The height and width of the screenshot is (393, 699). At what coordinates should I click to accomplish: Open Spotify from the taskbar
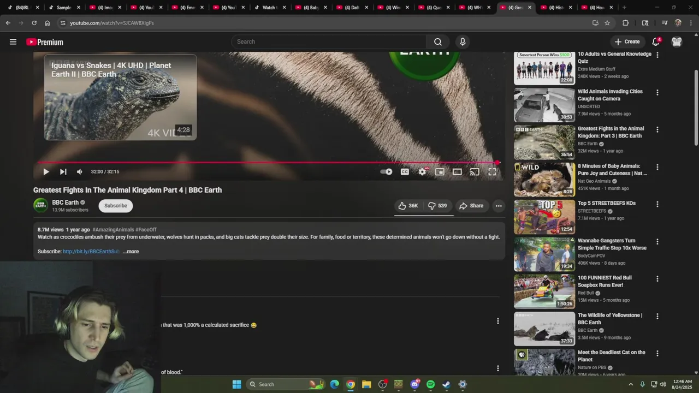point(430,384)
